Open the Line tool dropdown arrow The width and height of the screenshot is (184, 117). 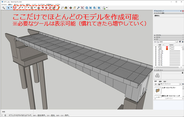click(x=22, y=8)
